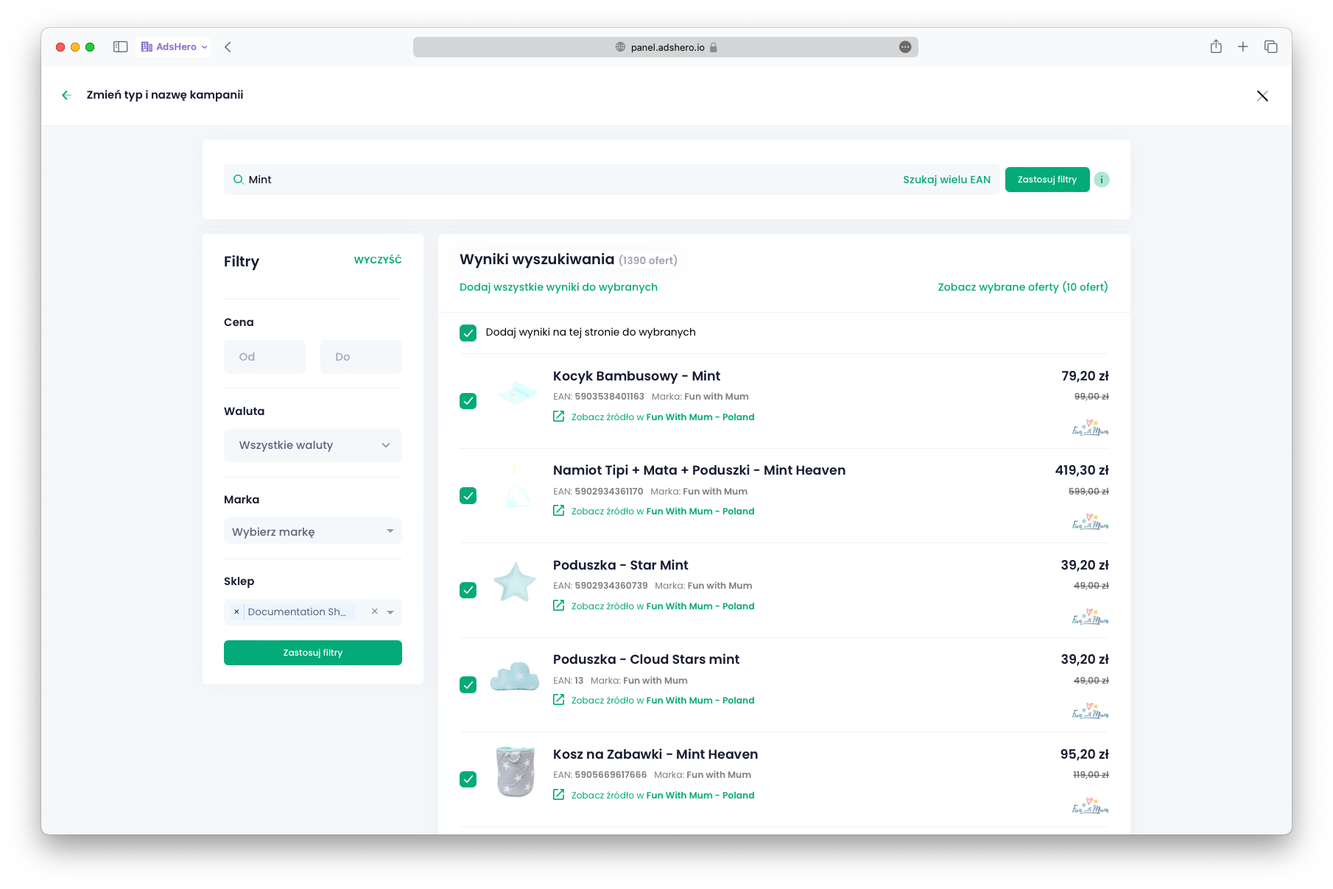Click the Safari share icon
This screenshot has width=1333, height=889.
[x=1216, y=47]
